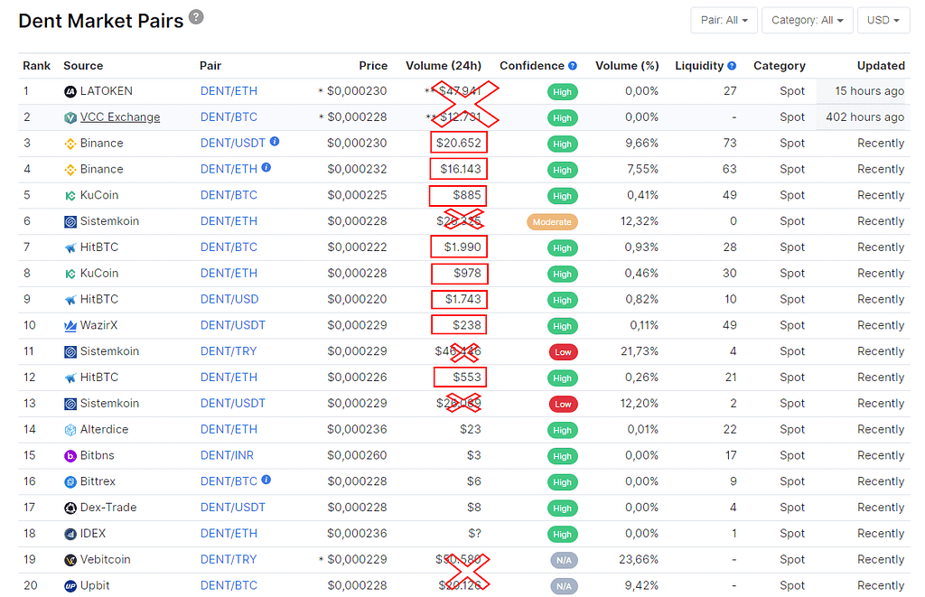Image resolution: width=925 pixels, height=597 pixels.
Task: Click the Sistemkoin logo in rank 13 row
Action: [70, 404]
